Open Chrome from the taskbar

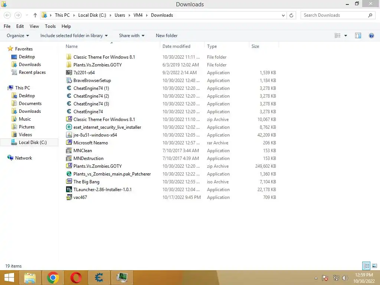click(x=53, y=278)
